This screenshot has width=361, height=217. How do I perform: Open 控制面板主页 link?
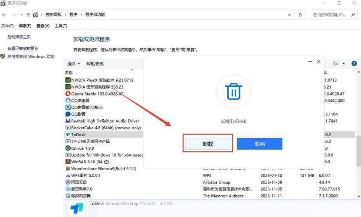(19, 36)
